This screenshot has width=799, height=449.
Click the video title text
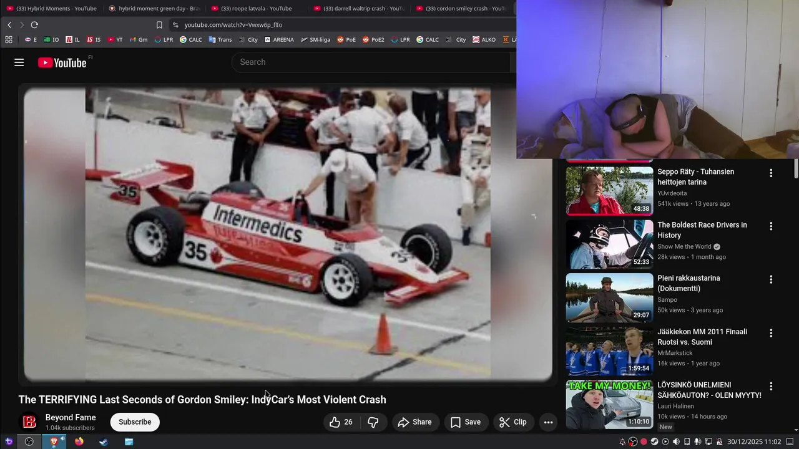202,400
